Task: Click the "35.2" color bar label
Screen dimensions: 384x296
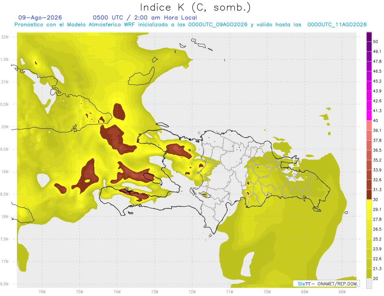Action: click(377, 160)
